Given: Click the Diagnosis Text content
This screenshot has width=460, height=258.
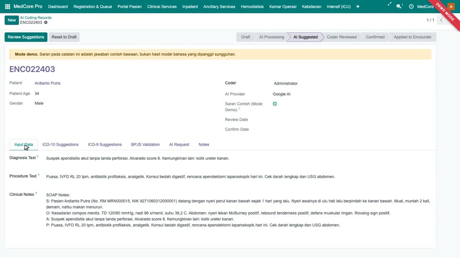Looking at the screenshot, I should [x=138, y=158].
